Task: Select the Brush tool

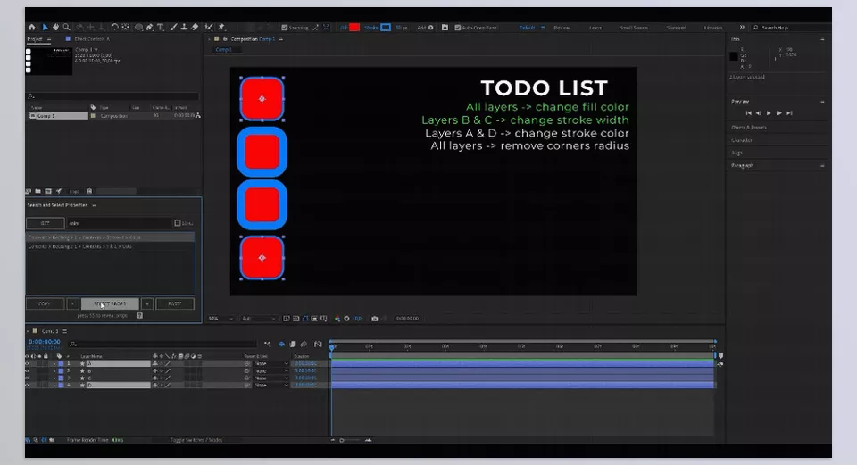Action: tap(173, 28)
